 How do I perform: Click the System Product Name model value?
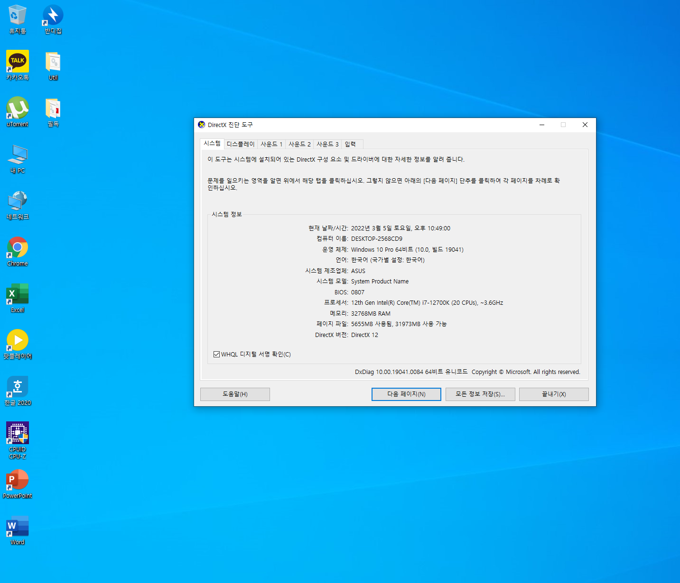click(x=380, y=282)
